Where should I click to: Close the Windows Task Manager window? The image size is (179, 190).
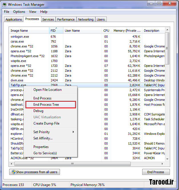pos(170,3)
